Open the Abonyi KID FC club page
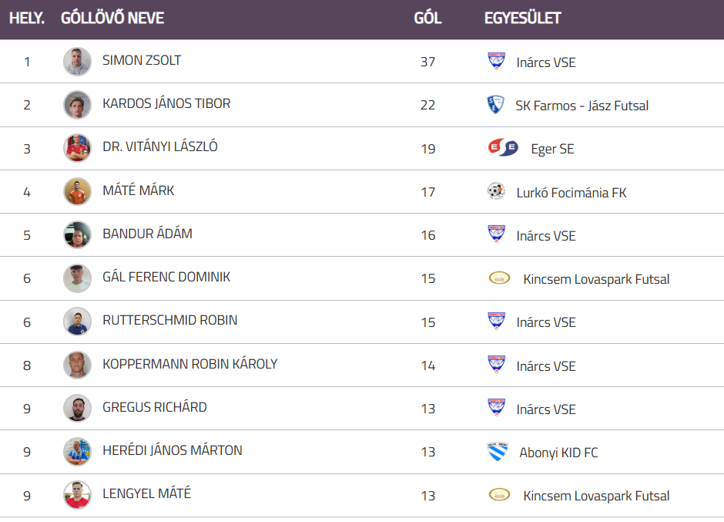 [558, 453]
